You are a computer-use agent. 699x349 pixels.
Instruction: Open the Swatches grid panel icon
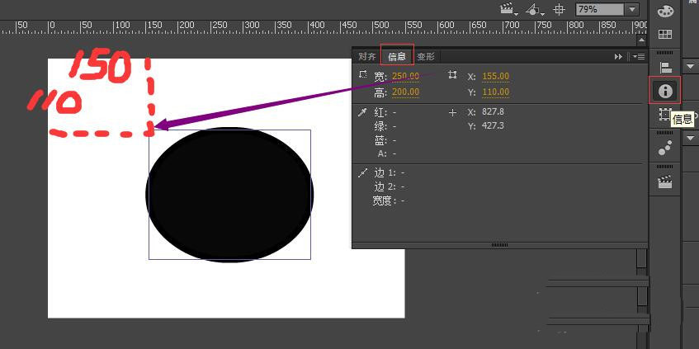click(x=665, y=35)
